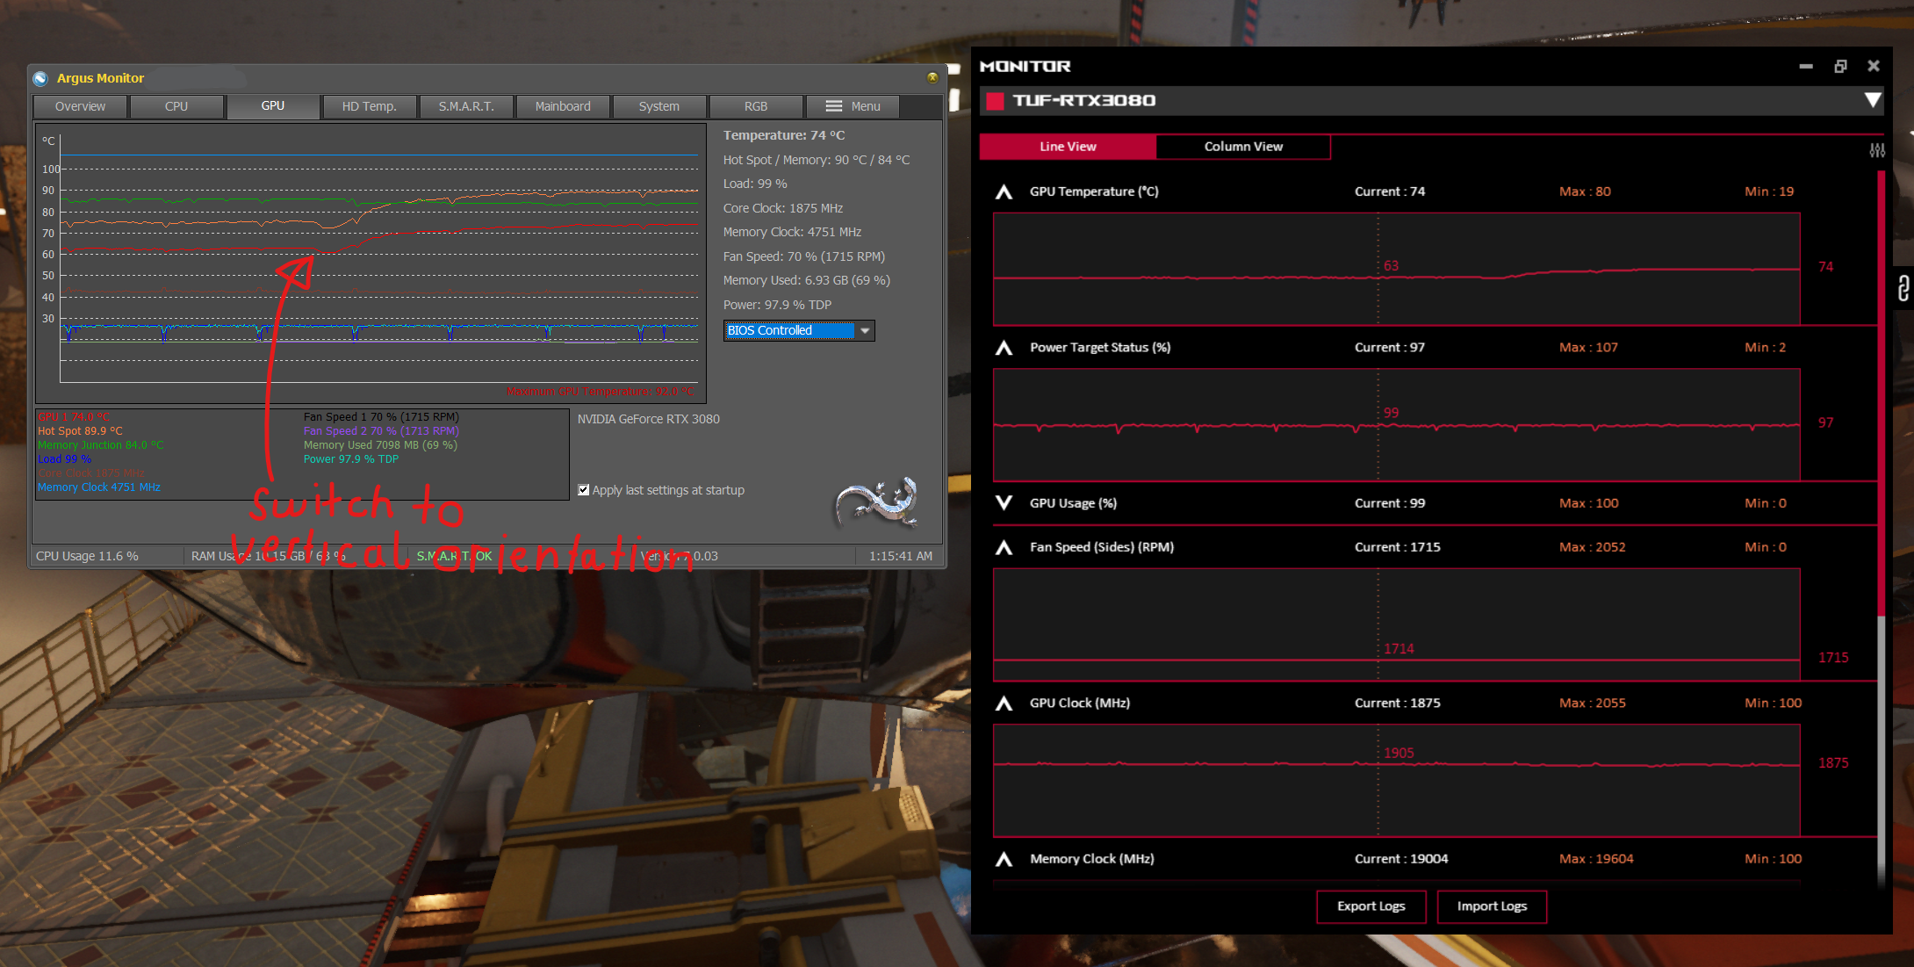Collapse the GPU Clock graph
Viewport: 1914px width, 967px height.
tap(1004, 704)
